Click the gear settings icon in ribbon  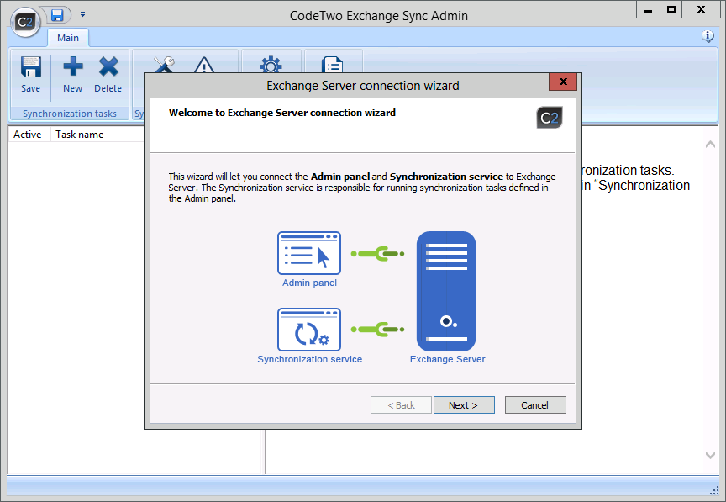(x=271, y=65)
